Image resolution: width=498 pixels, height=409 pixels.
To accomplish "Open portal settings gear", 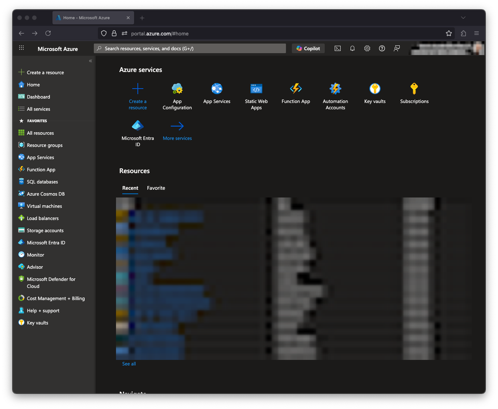I will 367,48.
